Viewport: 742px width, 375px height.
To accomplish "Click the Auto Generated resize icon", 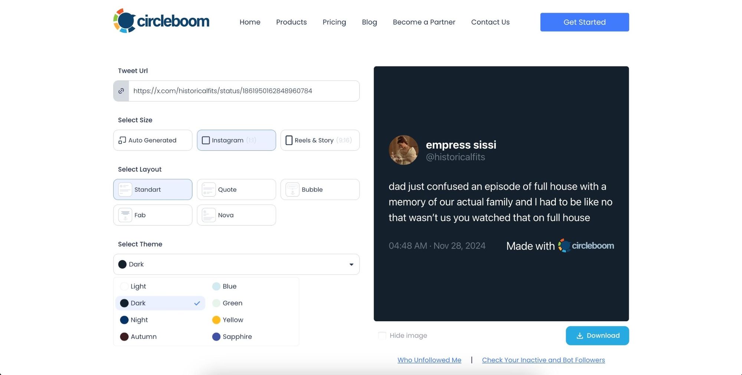I will point(122,140).
